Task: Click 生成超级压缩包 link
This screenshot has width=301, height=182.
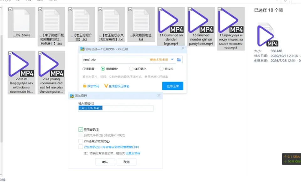Action: click(119, 86)
